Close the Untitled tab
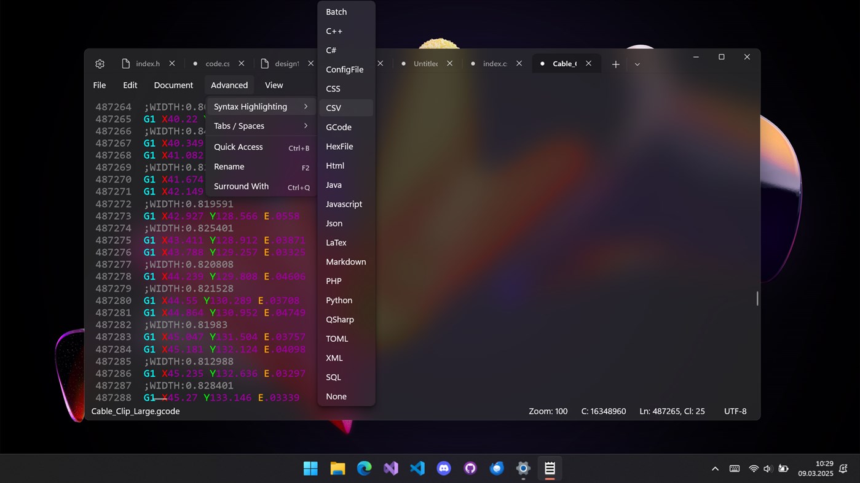 (450, 63)
